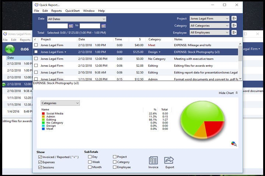Open the Reports menu
265x176 pixels.
(56, 11)
